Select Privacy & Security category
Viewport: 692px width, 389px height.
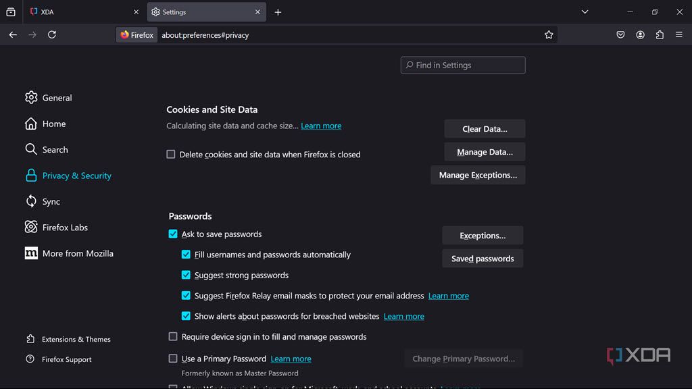(x=68, y=176)
